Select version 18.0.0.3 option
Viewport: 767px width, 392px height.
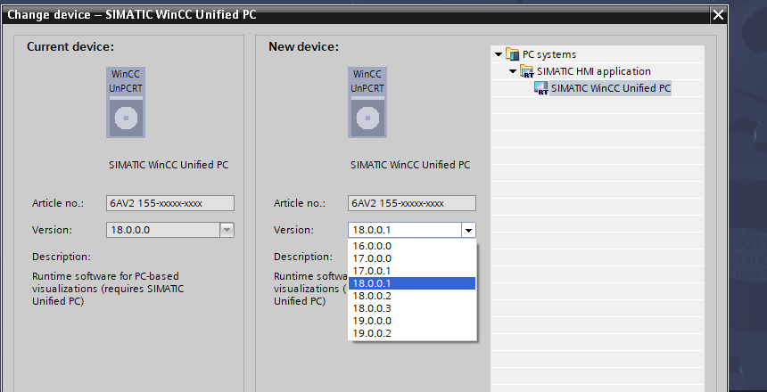[x=412, y=308]
